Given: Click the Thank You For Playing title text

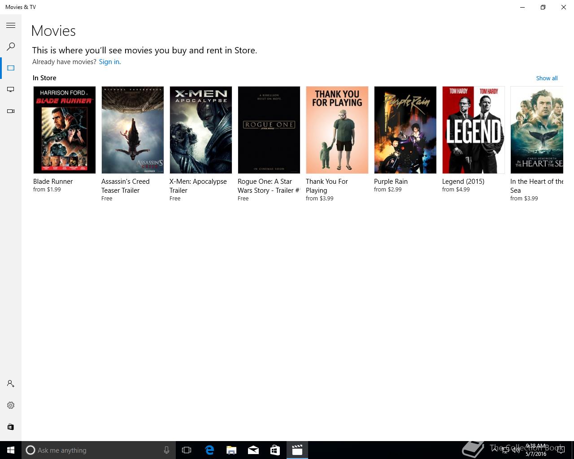Looking at the screenshot, I should 327,186.
